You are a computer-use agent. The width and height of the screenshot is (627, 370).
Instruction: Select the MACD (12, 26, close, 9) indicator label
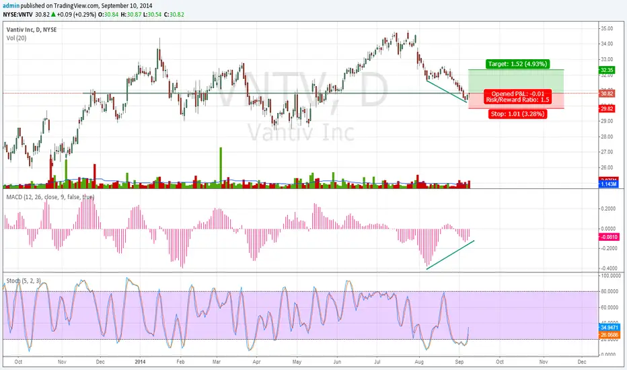click(x=50, y=197)
